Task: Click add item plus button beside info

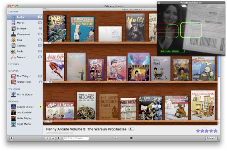Action: pos(53,138)
